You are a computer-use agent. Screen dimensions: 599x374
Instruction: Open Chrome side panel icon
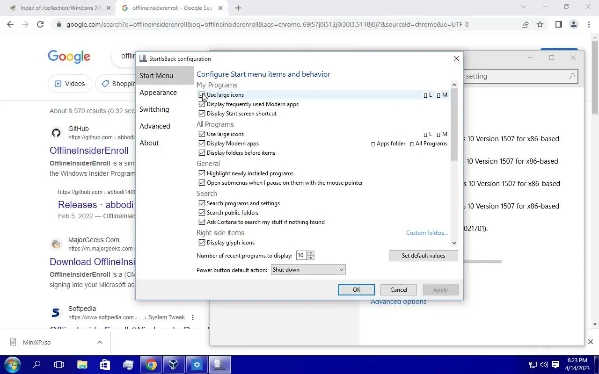click(558, 24)
